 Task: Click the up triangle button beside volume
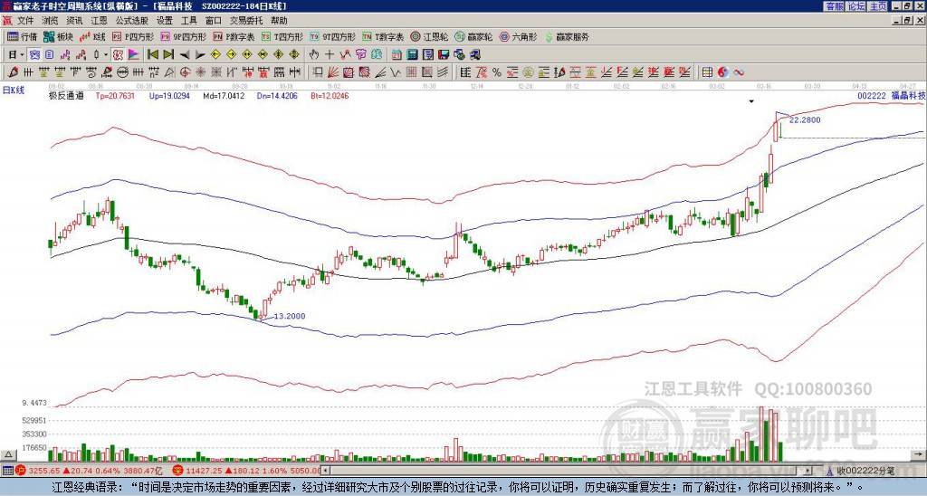point(8,454)
